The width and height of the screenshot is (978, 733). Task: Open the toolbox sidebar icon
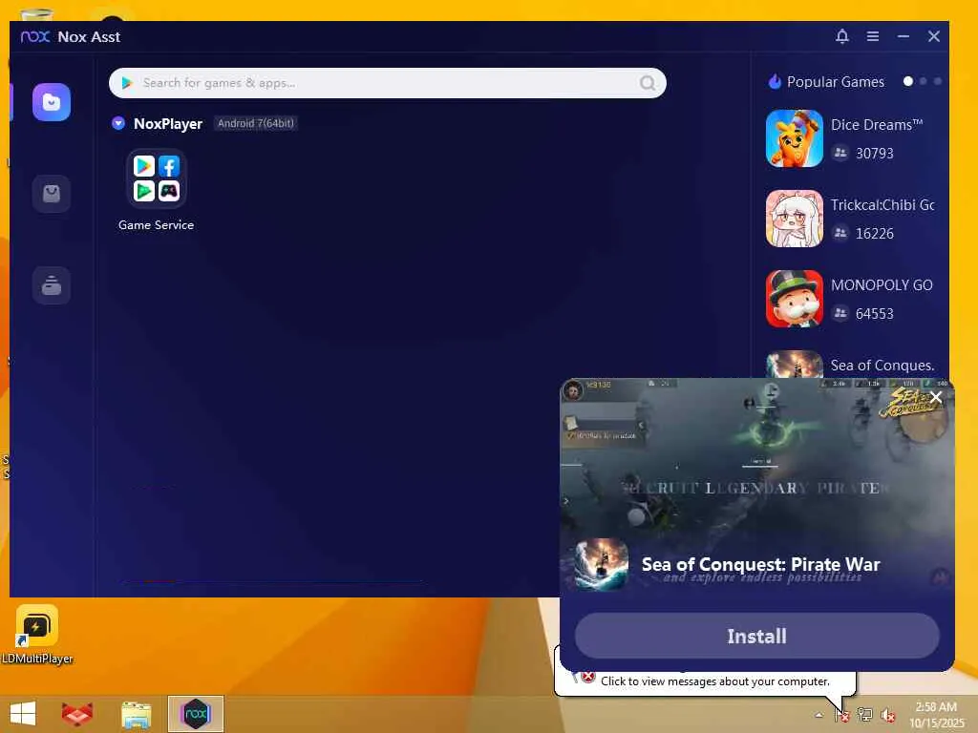click(x=52, y=285)
